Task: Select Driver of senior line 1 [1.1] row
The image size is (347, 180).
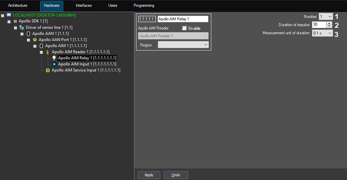Action: point(49,27)
